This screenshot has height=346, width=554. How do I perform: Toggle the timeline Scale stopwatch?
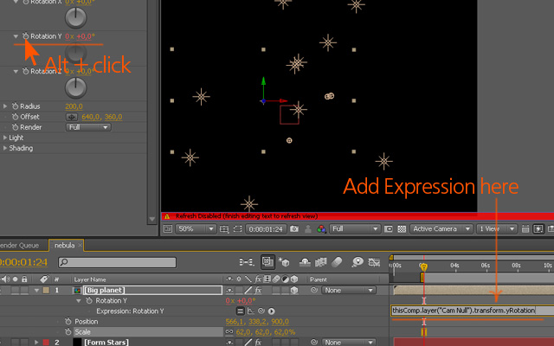coord(68,332)
